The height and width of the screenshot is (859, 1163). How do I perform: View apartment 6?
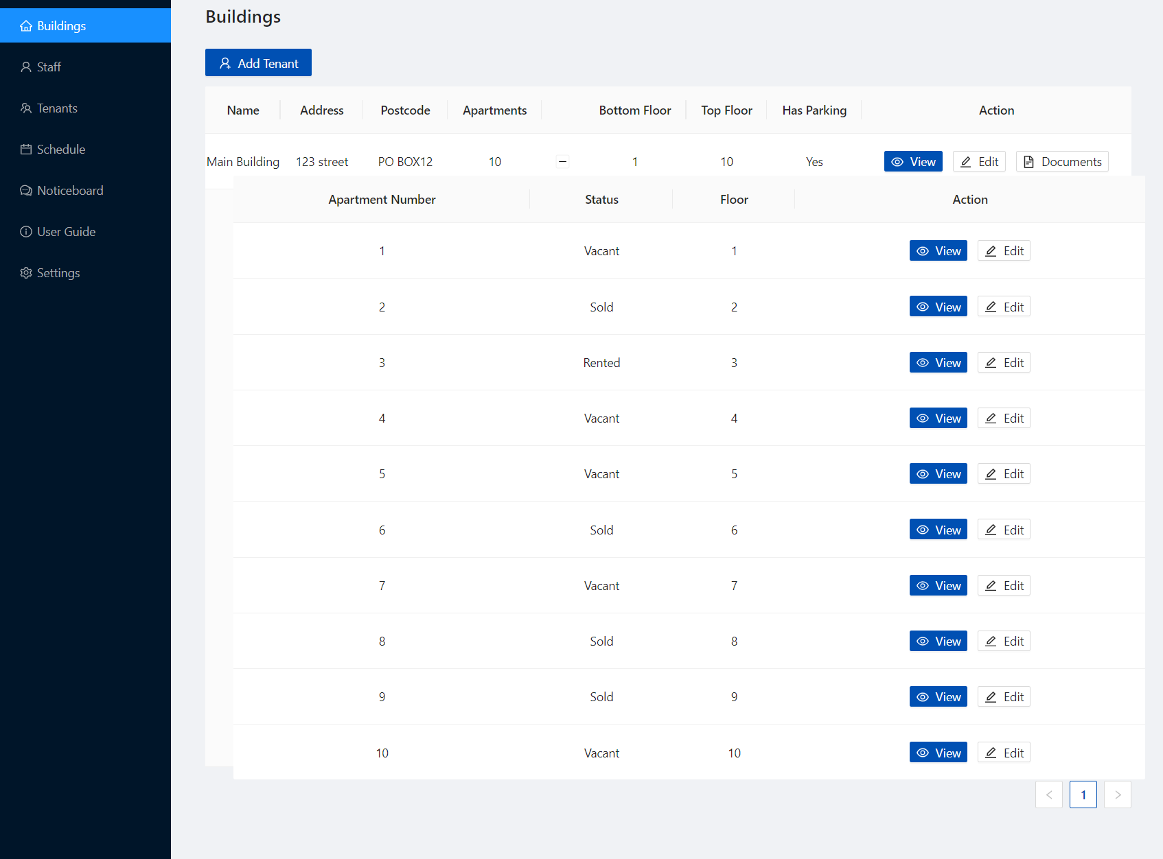tap(939, 530)
